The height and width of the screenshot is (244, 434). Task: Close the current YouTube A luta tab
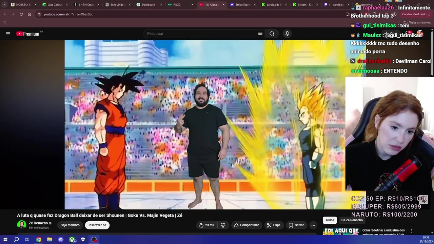pyautogui.click(x=223, y=5)
